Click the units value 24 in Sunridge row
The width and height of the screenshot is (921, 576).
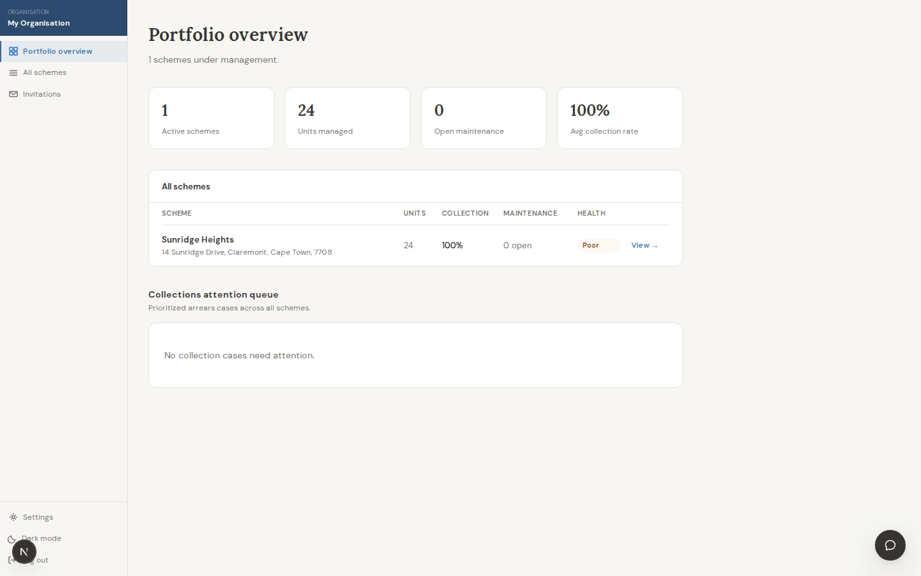coord(408,245)
